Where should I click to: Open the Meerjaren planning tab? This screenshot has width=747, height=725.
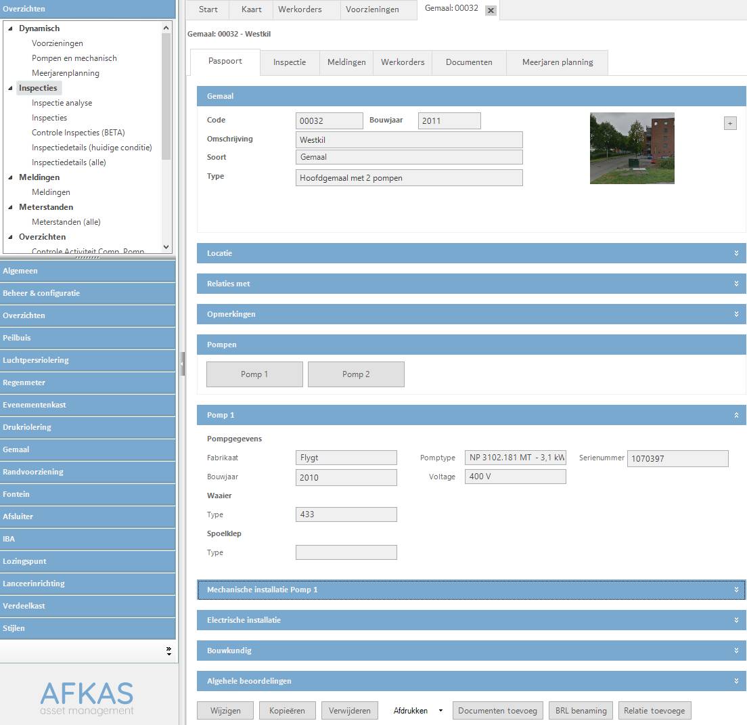pos(557,62)
